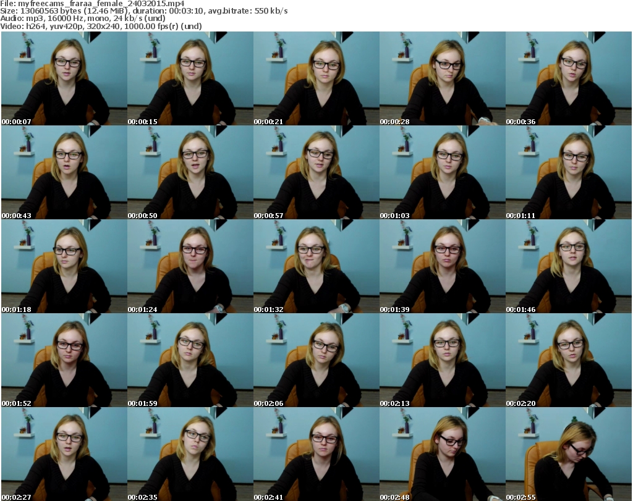
Task: Click the thumbnail stamped 00:00:36
Action: (569, 78)
